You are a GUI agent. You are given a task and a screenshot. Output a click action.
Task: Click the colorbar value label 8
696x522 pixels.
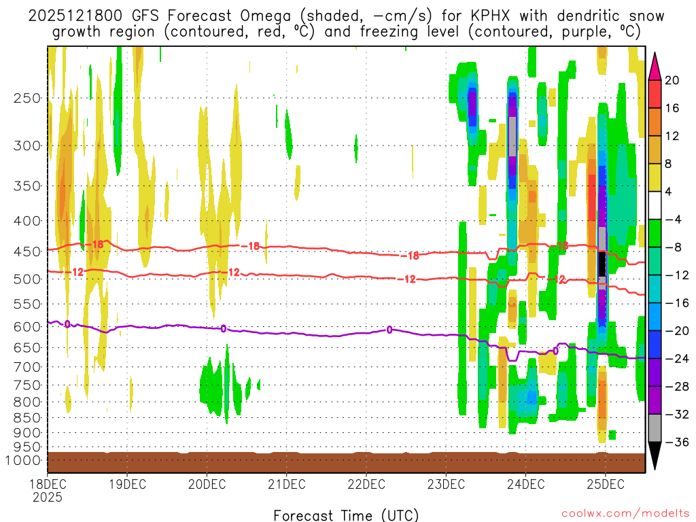669,164
